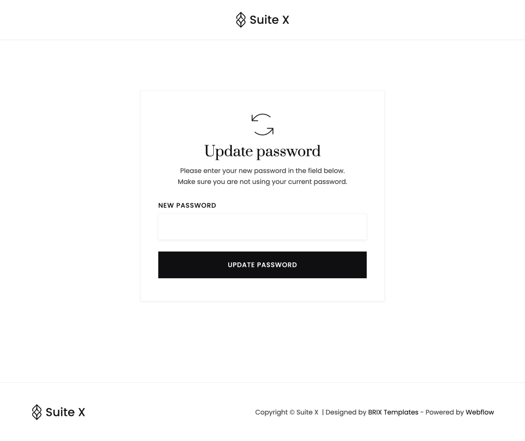Click the circular refresh arrows icon

coord(262,124)
